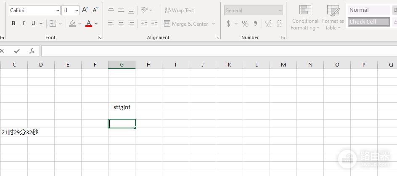Toggle Italic formatting
397x176 pixels.
[x=24, y=24]
